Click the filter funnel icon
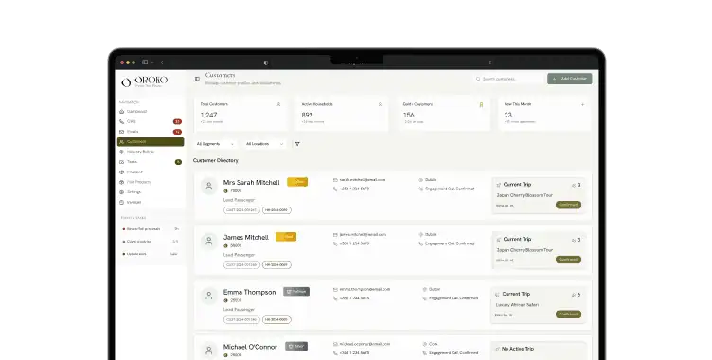This screenshot has height=360, width=712. 297,144
